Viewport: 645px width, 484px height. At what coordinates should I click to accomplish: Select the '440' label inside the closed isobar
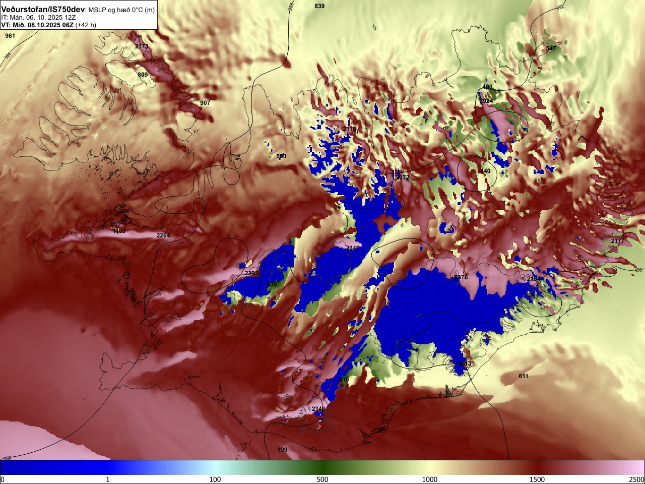[485, 171]
